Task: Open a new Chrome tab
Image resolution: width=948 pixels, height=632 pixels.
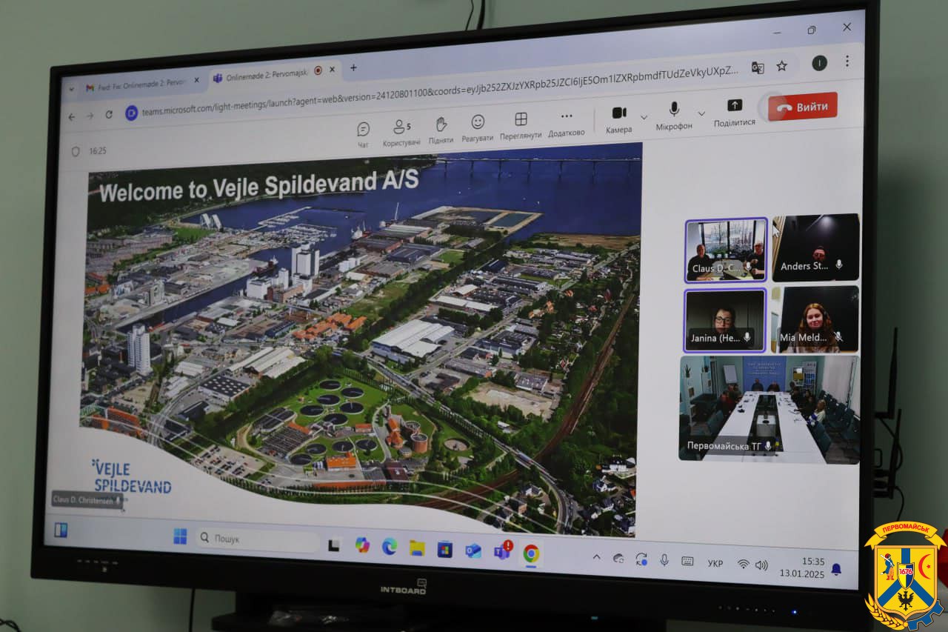Action: [353, 67]
